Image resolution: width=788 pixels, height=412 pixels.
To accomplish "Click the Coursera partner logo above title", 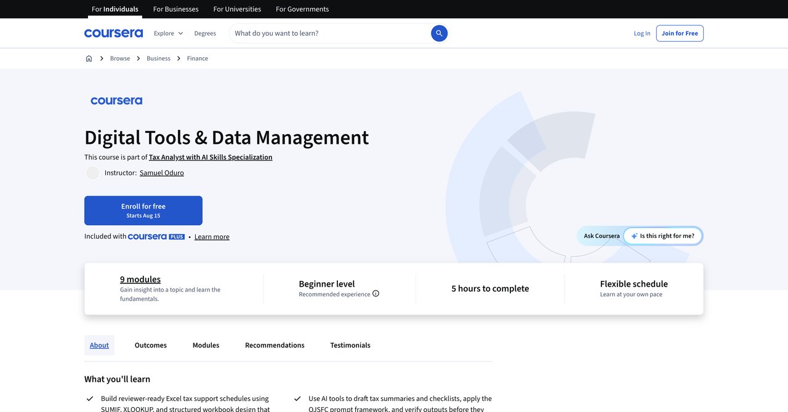I will [116, 101].
